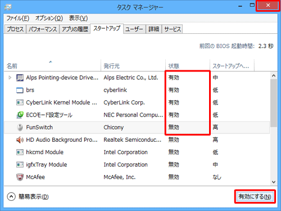This screenshot has height=211, width=281.
Task: Click the scrollbar down arrow
Action: (274, 182)
